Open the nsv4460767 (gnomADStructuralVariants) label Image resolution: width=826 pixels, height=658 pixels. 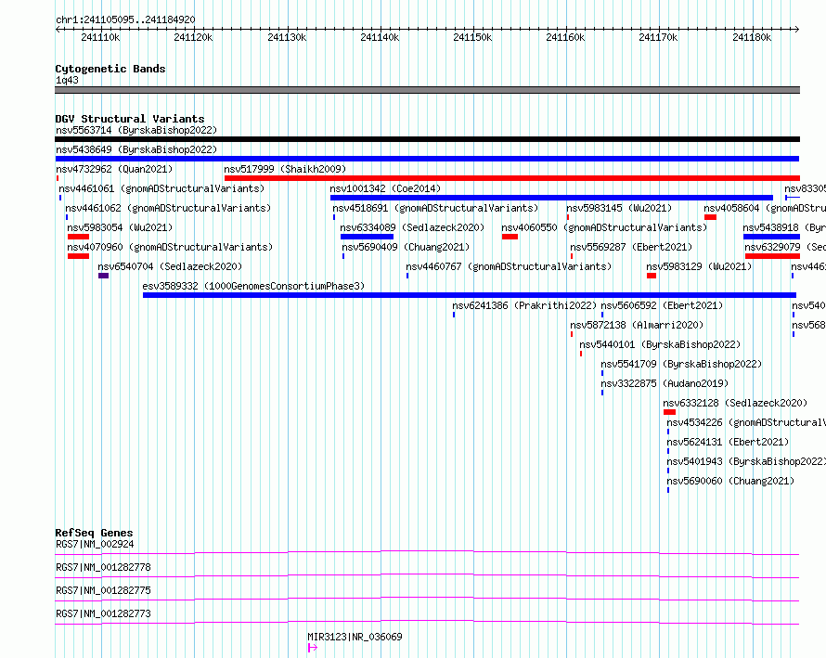click(509, 266)
